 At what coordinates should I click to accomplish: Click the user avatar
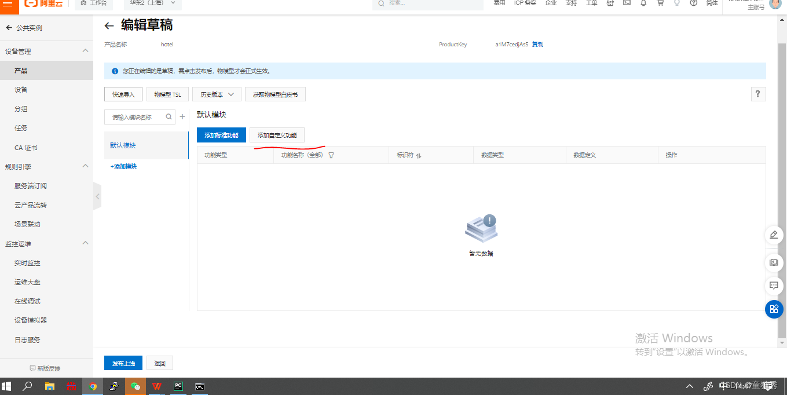(775, 4)
